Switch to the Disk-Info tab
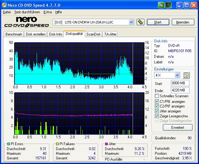The image size is (199, 164). 56,34
